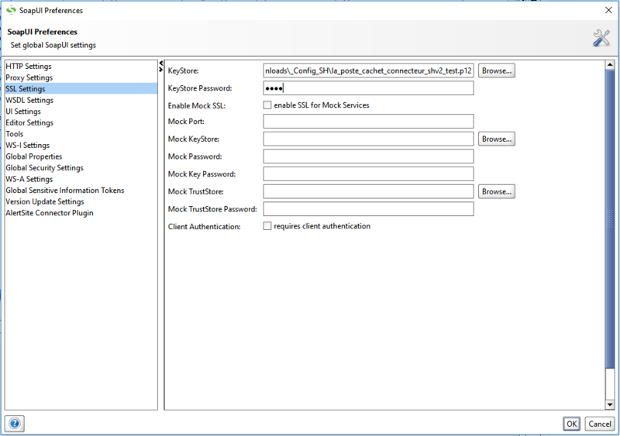Image resolution: width=620 pixels, height=436 pixels.
Task: Focus the KeyStore Password field
Action: pos(369,88)
